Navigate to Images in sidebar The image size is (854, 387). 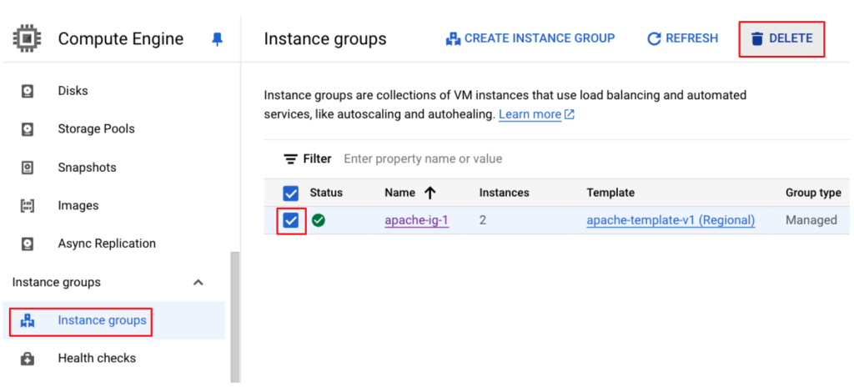point(78,205)
